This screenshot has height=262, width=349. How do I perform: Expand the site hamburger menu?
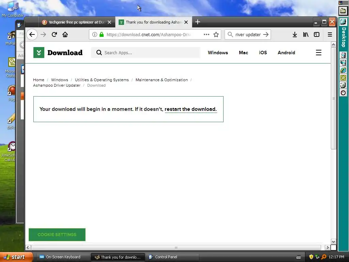click(319, 53)
